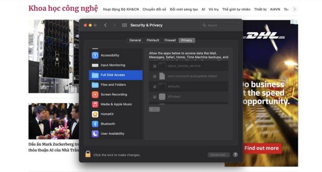Open the Mark Zuckerberg article headline
The image size is (322, 172).
(54, 147)
